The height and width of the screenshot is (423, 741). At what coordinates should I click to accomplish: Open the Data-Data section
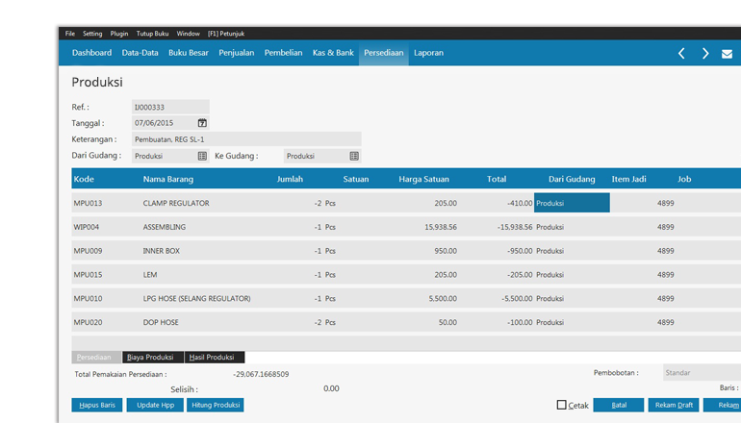(x=140, y=53)
